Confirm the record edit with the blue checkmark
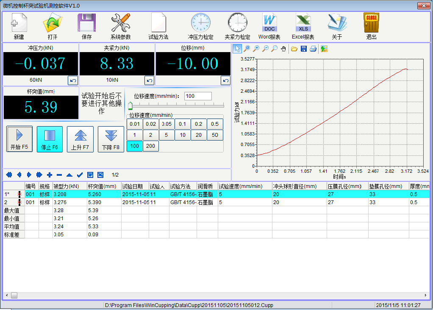The width and height of the screenshot is (433, 310). [x=80, y=175]
